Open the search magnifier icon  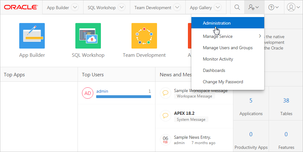tap(237, 7)
